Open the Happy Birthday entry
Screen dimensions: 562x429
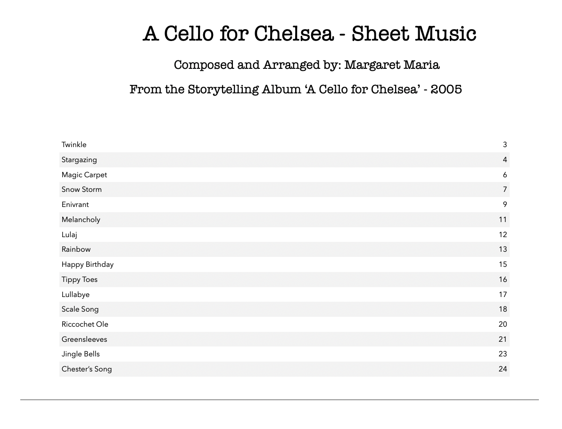point(88,264)
